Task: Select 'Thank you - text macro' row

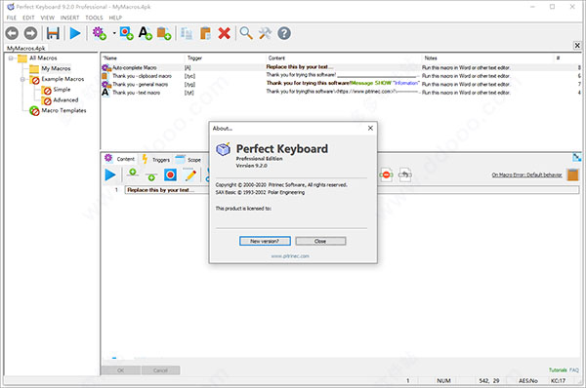Action: pos(341,93)
